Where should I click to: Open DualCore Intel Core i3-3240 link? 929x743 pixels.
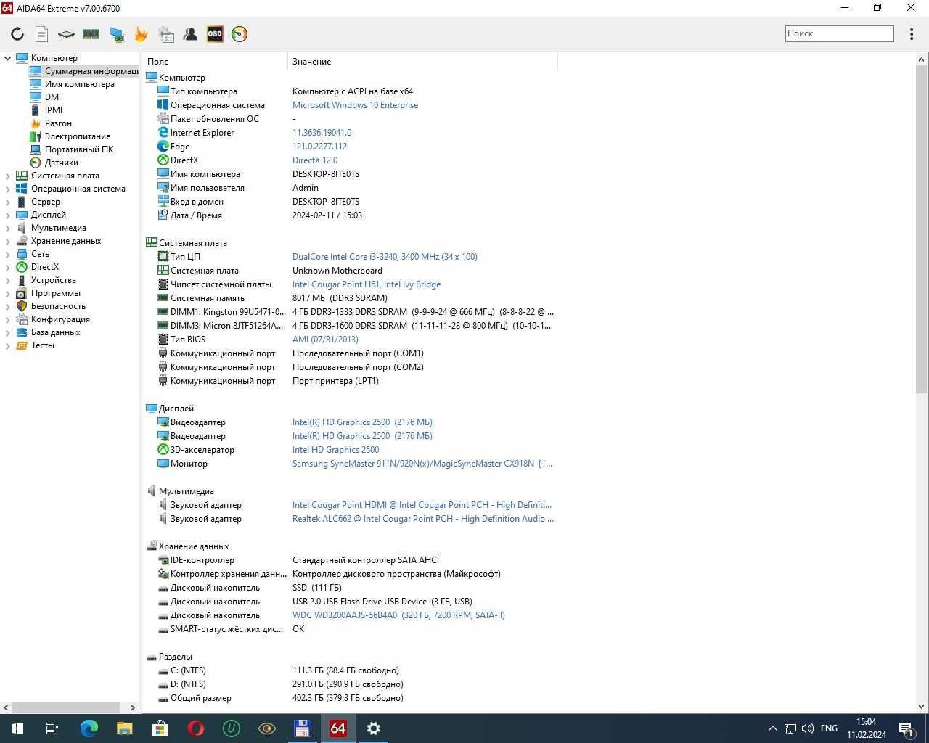(x=385, y=257)
